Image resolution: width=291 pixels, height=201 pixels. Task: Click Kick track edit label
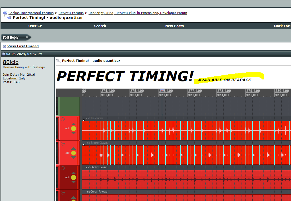click(x=67, y=128)
